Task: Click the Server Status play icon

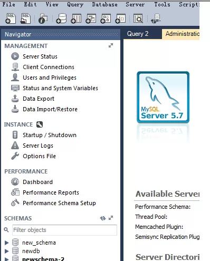Action: 15,56
